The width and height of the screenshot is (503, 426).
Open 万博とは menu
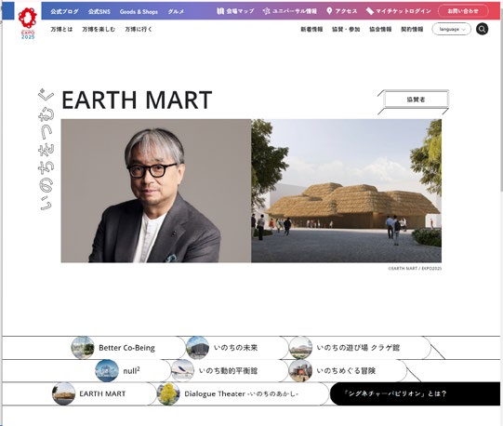pyautogui.click(x=61, y=29)
